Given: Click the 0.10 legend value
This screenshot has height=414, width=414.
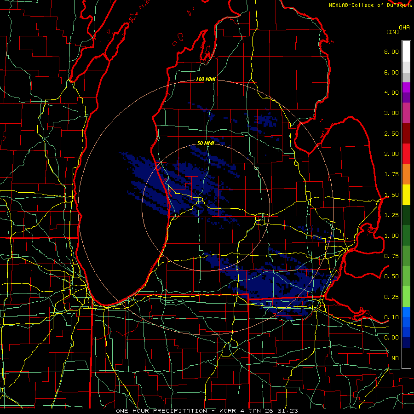Looking at the screenshot, I should (x=391, y=317).
